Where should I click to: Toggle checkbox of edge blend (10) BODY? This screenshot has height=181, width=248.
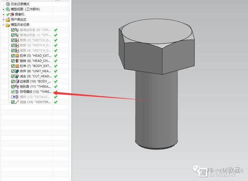point(13,81)
